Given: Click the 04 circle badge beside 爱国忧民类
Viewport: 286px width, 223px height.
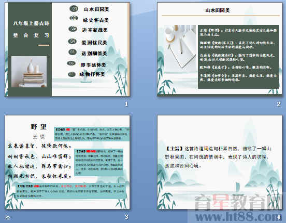Looking at the screenshot, I should 73,41.
